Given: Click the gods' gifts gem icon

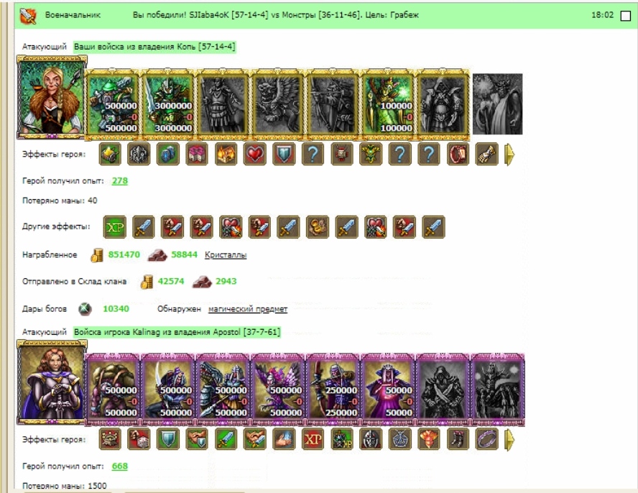Looking at the screenshot, I should click(x=85, y=309).
